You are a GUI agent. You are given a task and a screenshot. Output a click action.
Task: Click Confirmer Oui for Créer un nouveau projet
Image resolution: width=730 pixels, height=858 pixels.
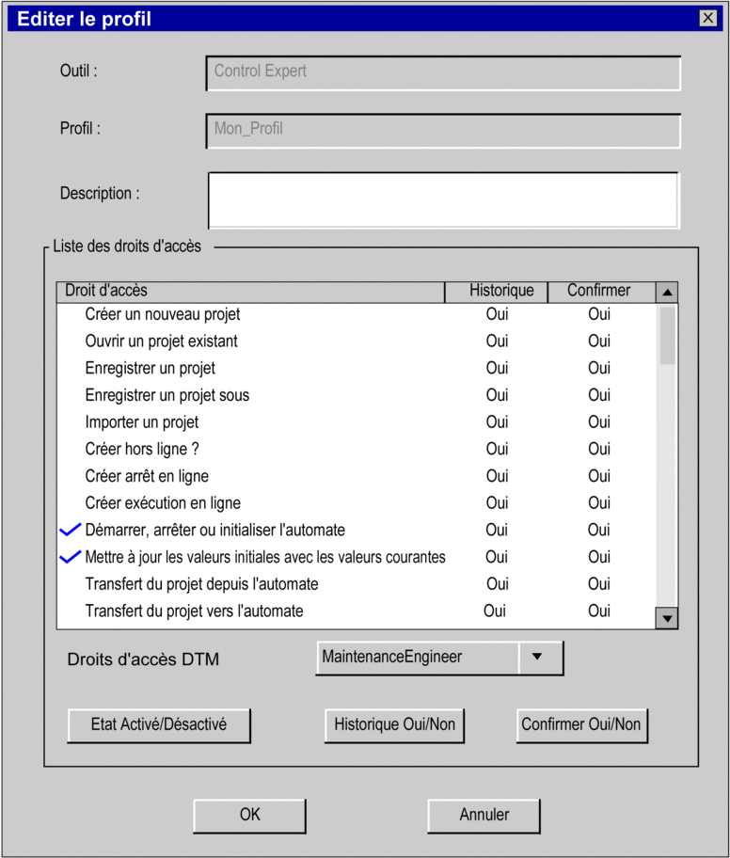point(599,314)
